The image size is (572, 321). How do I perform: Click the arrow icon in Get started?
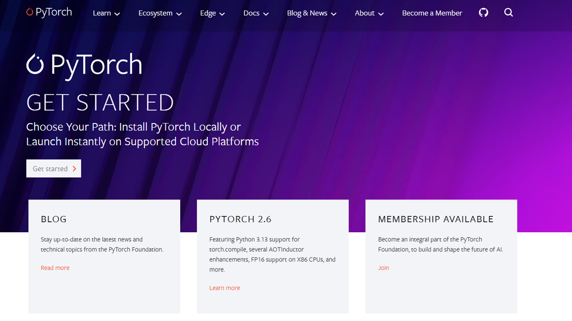point(74,169)
